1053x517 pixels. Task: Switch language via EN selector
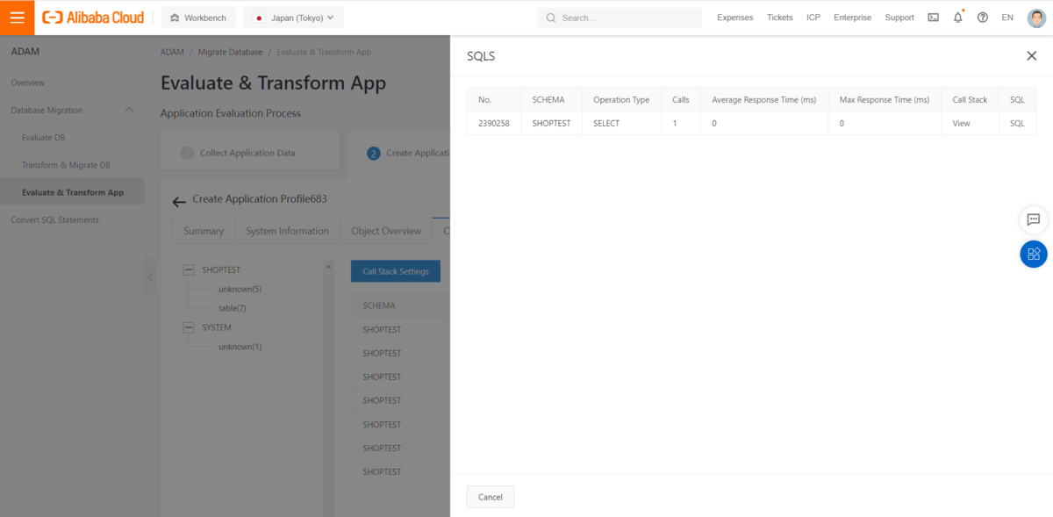[x=1007, y=18]
